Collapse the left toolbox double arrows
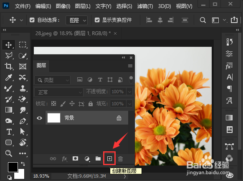Image resolution: width=243 pixels, height=181 pixels. (x=5, y=30)
